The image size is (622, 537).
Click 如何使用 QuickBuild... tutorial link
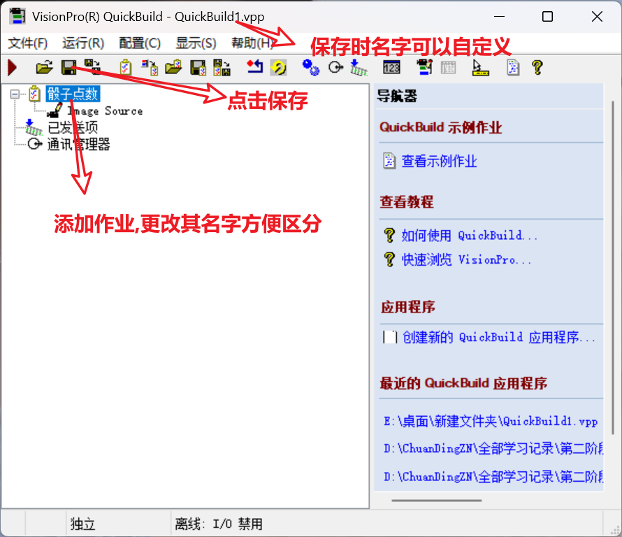click(470, 236)
